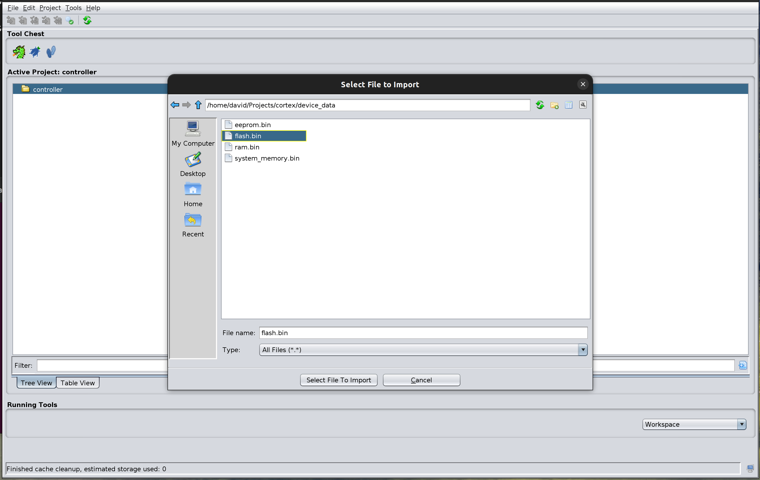Go back in the file chooser
Screen dimensions: 760x480
[x=175, y=105]
